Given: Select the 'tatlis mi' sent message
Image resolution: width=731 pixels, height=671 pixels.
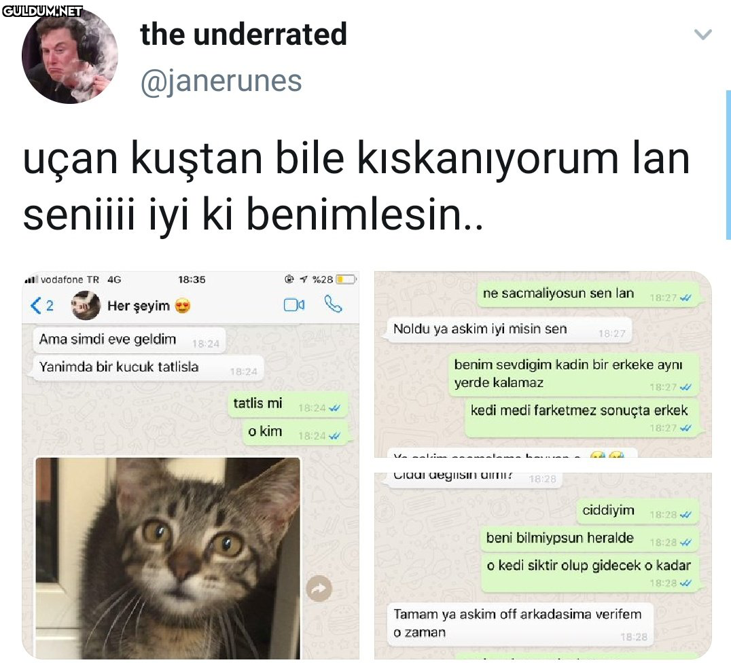Looking at the screenshot, I should point(287,405).
